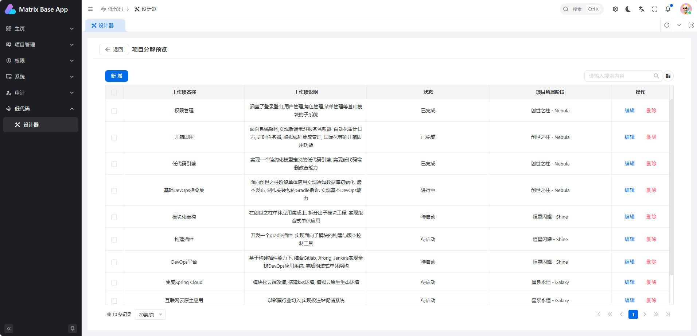
Task: Click the search magnifier icon beside the table search
Action: point(656,76)
